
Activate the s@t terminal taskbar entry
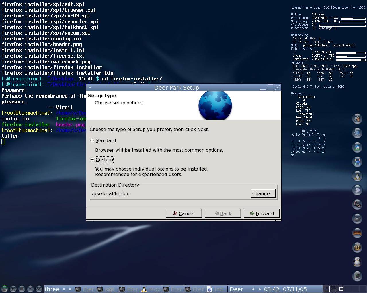[x=107, y=289]
